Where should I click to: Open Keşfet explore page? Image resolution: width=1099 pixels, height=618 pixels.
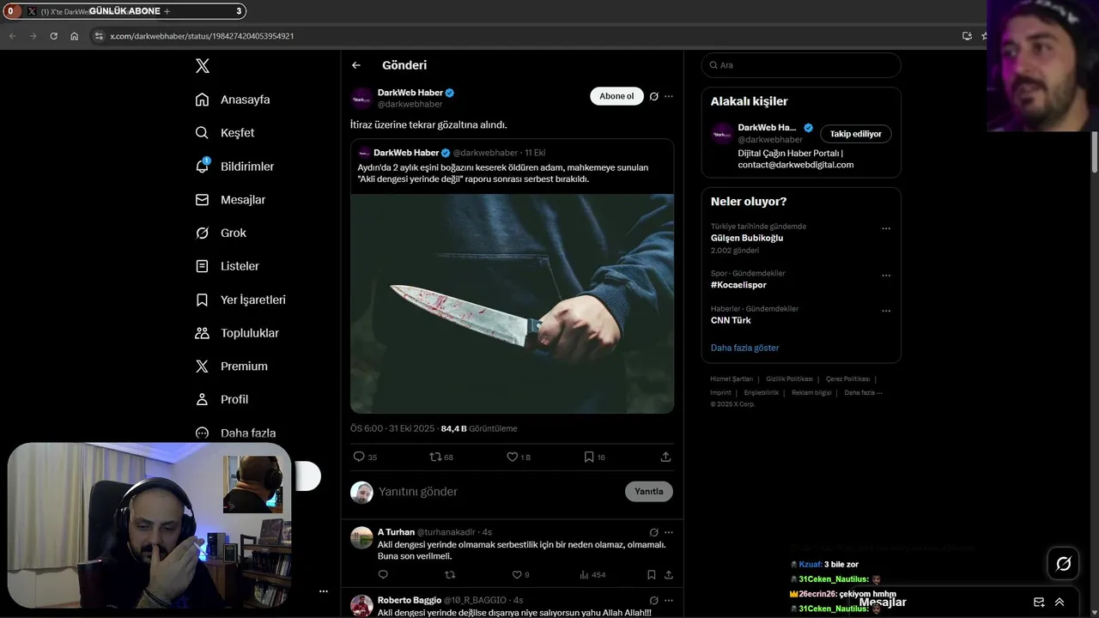[x=225, y=133]
